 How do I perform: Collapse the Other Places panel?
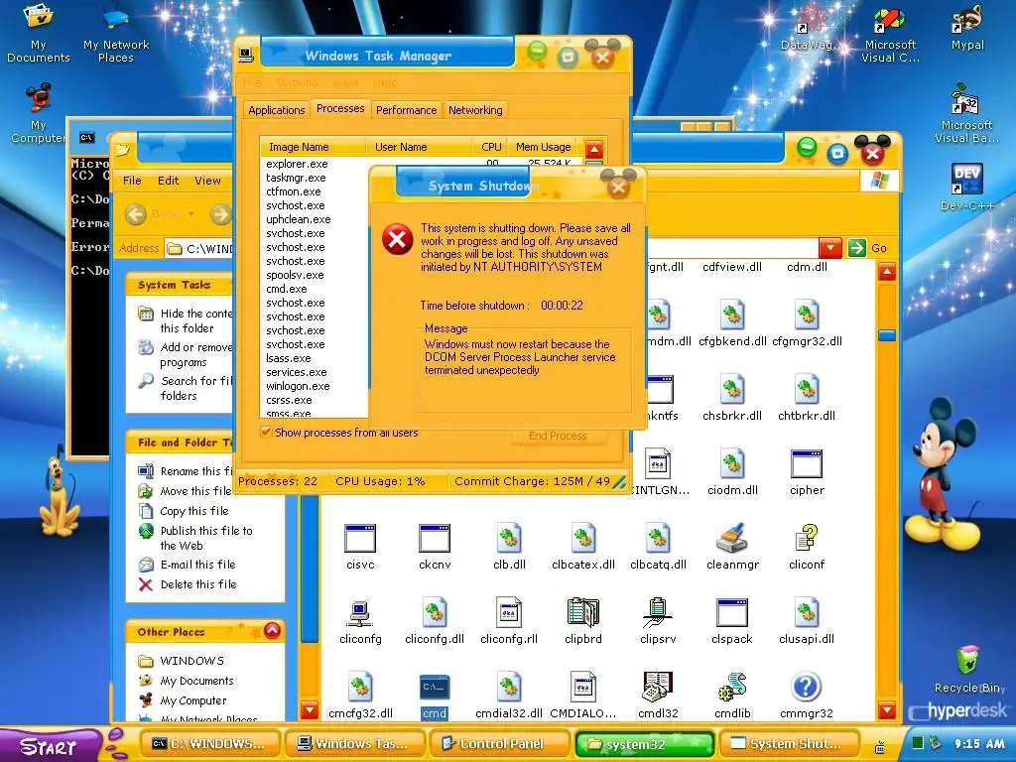(x=273, y=630)
